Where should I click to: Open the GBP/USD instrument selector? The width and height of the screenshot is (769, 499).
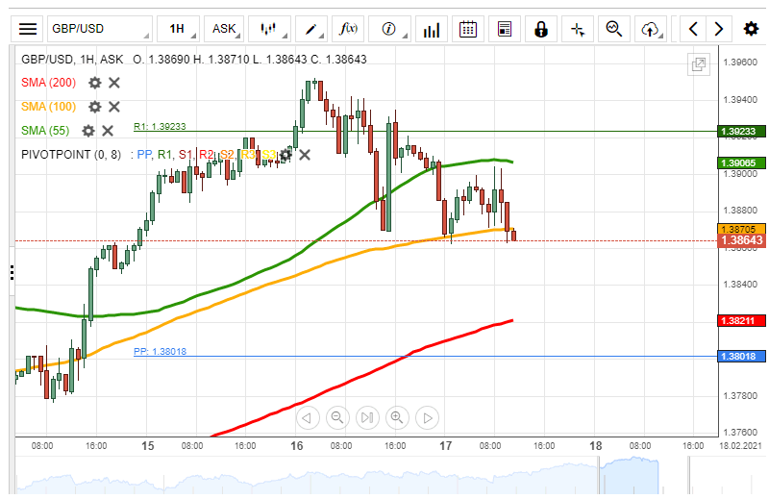[100, 29]
